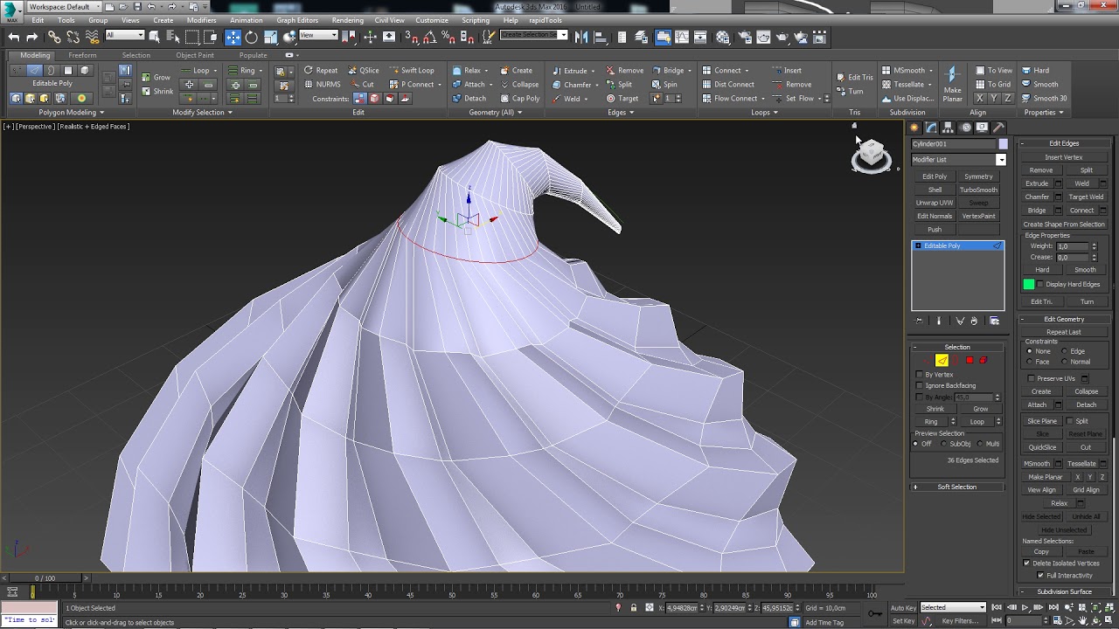Click the Render Production teapot icon
Viewport: 1119px width, 629px height.
(782, 37)
